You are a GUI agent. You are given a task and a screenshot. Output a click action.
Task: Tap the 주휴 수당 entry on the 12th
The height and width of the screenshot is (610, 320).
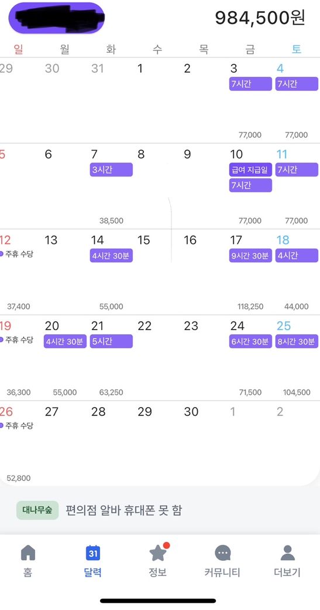[x=17, y=254]
